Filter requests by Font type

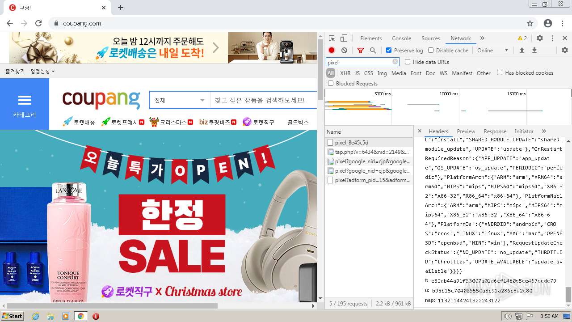416,73
